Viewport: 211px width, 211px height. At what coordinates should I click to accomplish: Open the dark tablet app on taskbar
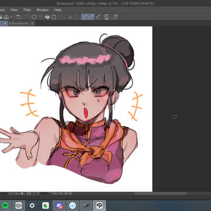[86, 206]
